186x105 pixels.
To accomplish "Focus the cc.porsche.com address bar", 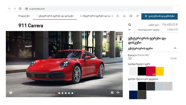I will (98, 9).
